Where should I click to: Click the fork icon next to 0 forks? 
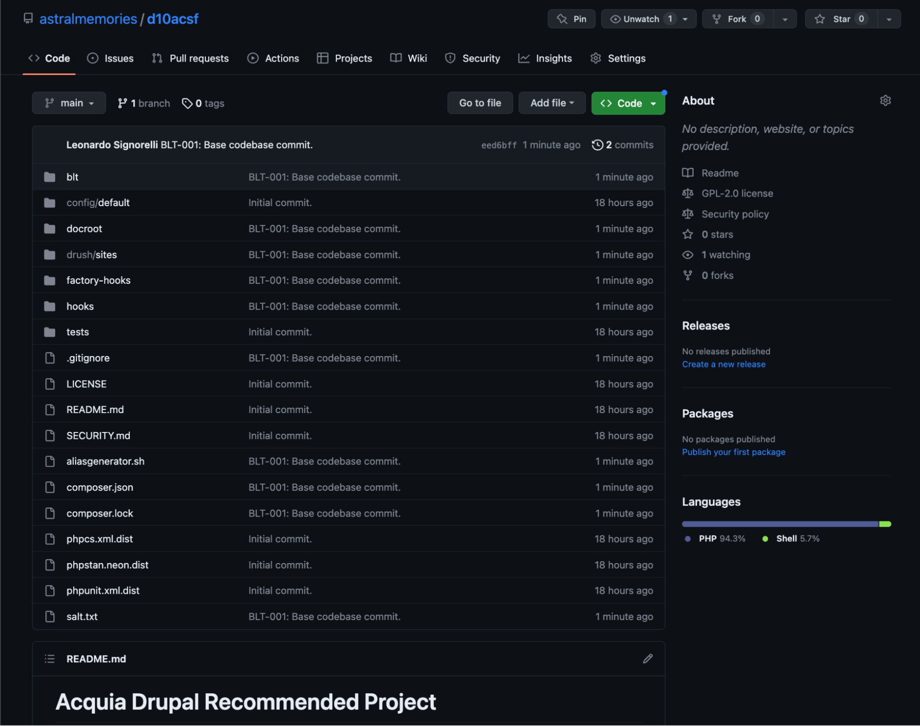point(687,275)
